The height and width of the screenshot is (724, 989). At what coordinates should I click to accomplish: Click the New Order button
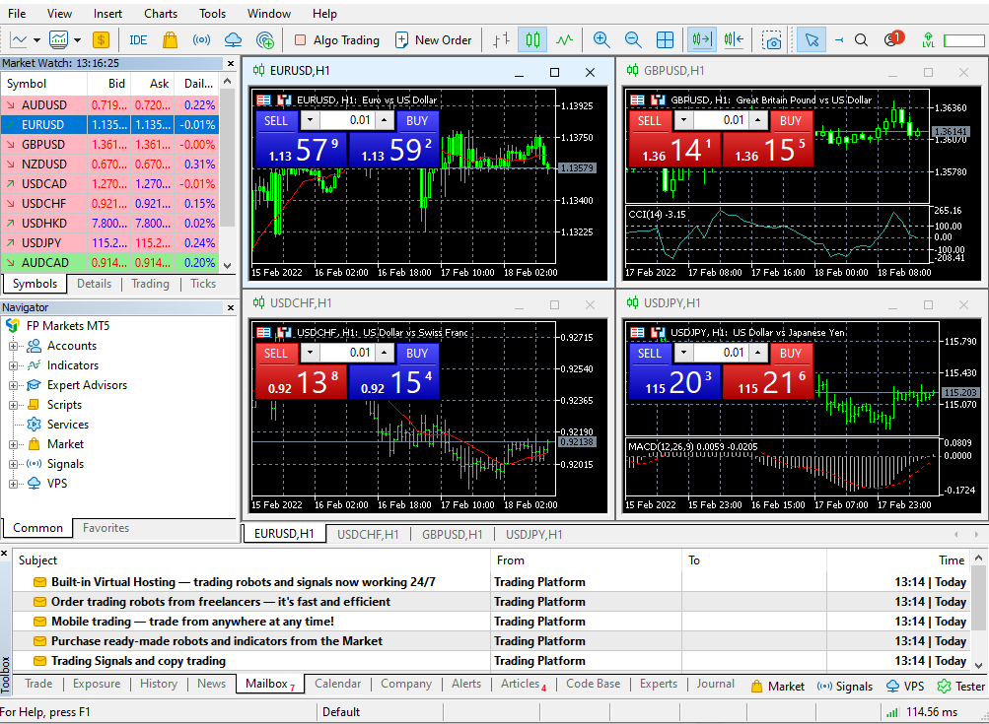[x=433, y=40]
